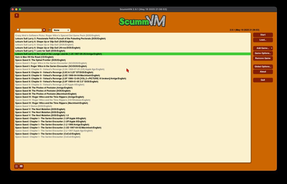This screenshot has width=287, height=184.
Task: Open the help question mark button
Action: (17, 15)
